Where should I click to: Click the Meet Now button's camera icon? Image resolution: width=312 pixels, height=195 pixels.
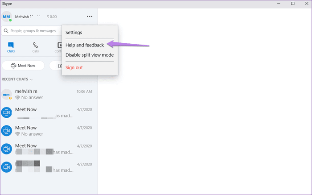click(x=13, y=66)
